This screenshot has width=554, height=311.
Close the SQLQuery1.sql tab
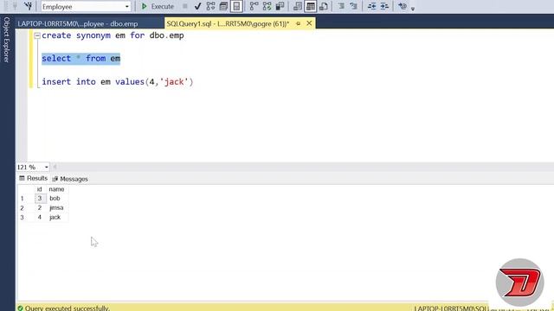click(309, 23)
